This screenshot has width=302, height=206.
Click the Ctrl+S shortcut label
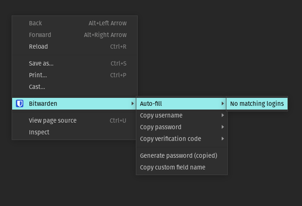point(119,63)
